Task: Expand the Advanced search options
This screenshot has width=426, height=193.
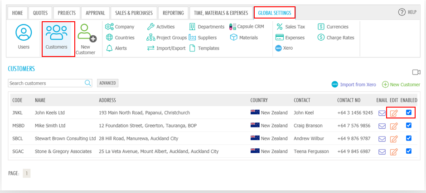Action: click(107, 83)
